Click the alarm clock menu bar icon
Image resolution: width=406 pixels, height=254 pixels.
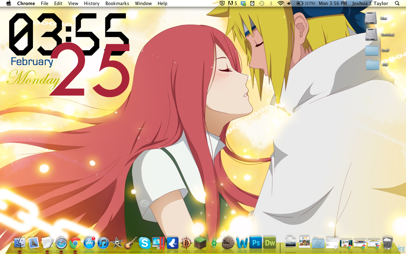coord(252,3)
